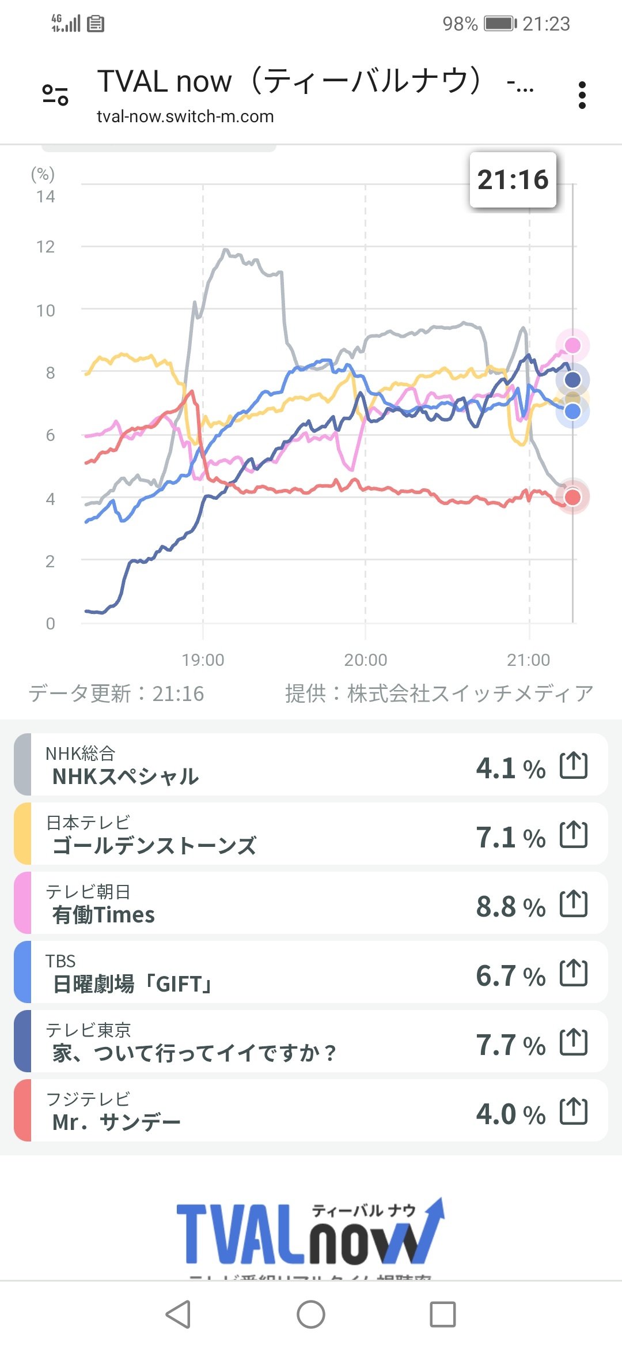
Task: Tap the Android back navigation button
Action: (x=178, y=1314)
